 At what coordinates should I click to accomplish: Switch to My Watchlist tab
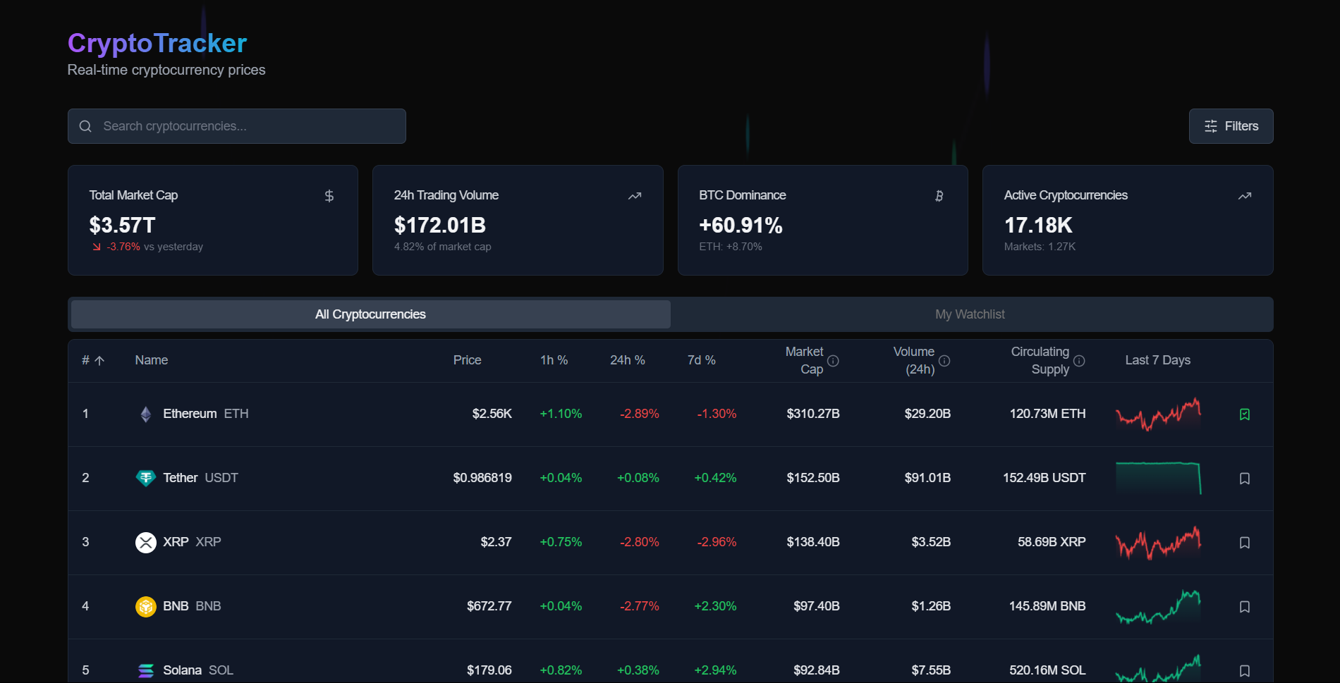(970, 314)
